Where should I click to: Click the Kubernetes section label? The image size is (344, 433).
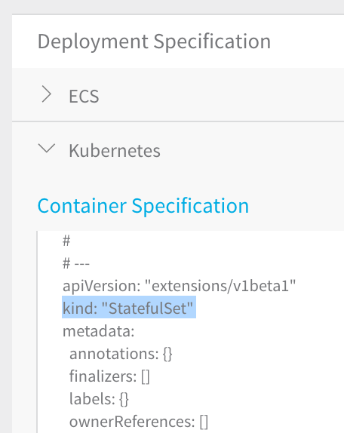115,151
